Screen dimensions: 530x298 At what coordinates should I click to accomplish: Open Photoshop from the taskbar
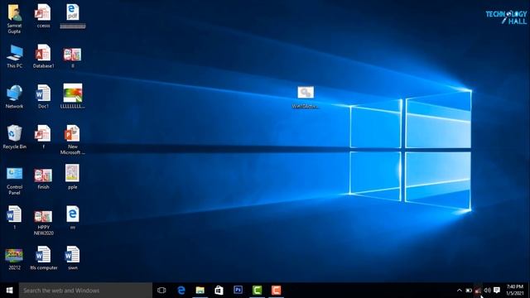238,291
